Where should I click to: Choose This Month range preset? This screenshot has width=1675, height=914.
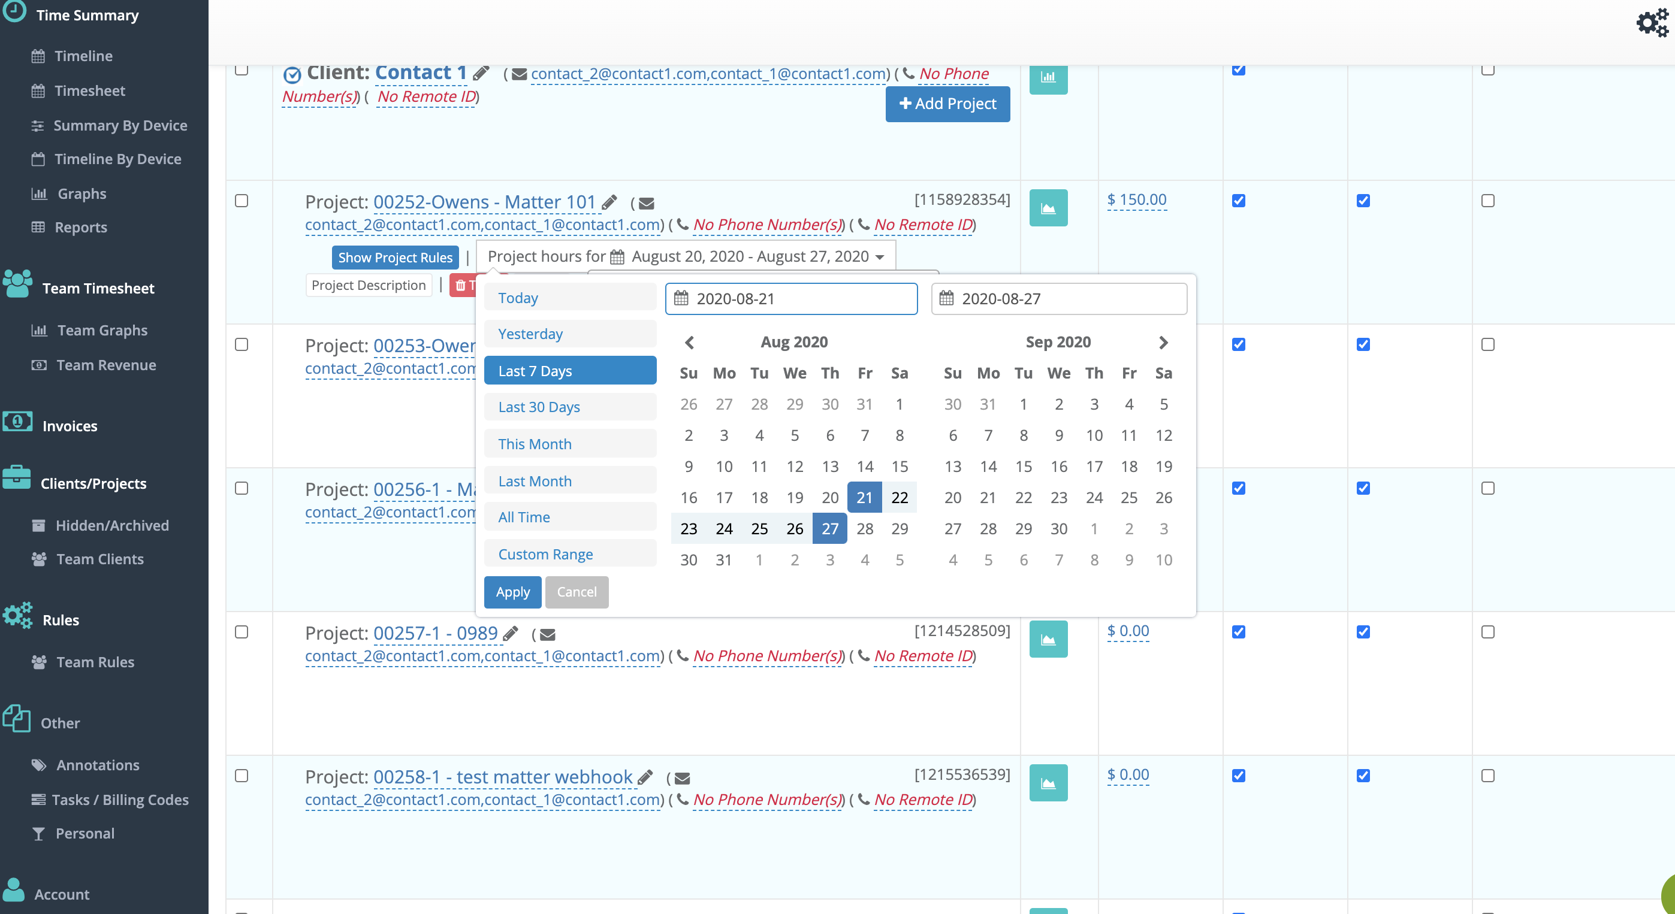click(x=571, y=443)
